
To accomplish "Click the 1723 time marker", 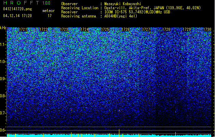I will click(64, 29).
